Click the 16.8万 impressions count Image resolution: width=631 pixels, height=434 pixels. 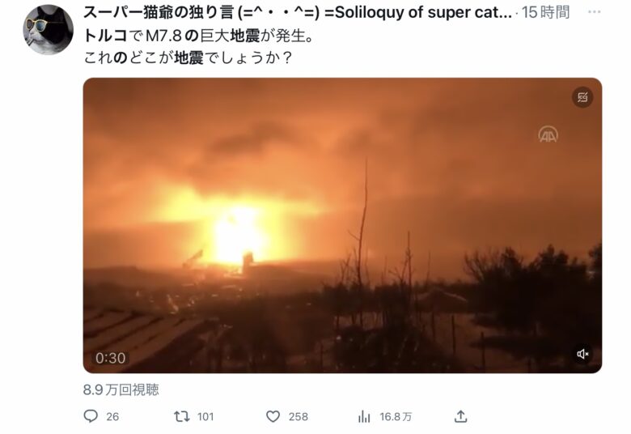(x=396, y=417)
